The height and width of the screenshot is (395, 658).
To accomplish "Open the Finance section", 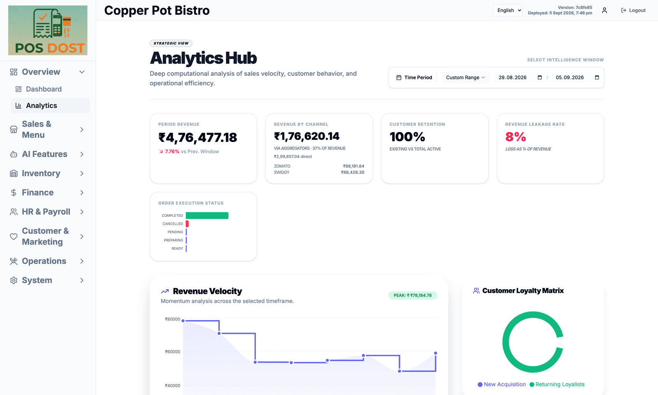I will tap(48, 193).
